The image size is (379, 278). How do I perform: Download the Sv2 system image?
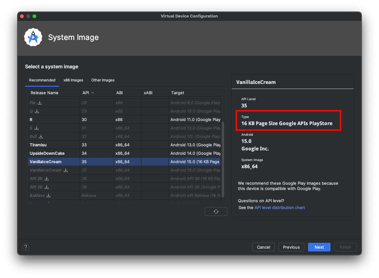(x=41, y=136)
